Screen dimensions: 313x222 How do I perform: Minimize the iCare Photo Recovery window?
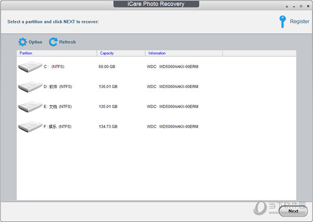[294, 7]
